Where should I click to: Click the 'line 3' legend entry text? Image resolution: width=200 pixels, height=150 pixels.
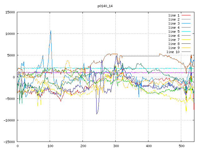[x=174, y=23]
